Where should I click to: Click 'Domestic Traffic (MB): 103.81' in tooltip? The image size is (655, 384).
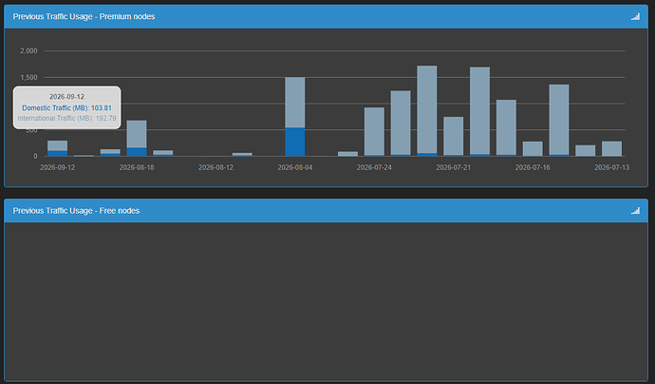(66, 108)
